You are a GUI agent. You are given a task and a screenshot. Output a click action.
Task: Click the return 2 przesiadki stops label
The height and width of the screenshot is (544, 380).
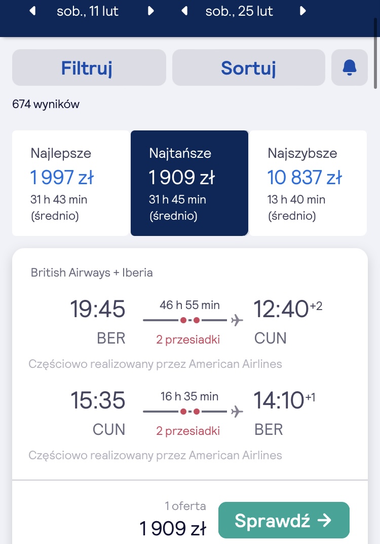pos(188,430)
